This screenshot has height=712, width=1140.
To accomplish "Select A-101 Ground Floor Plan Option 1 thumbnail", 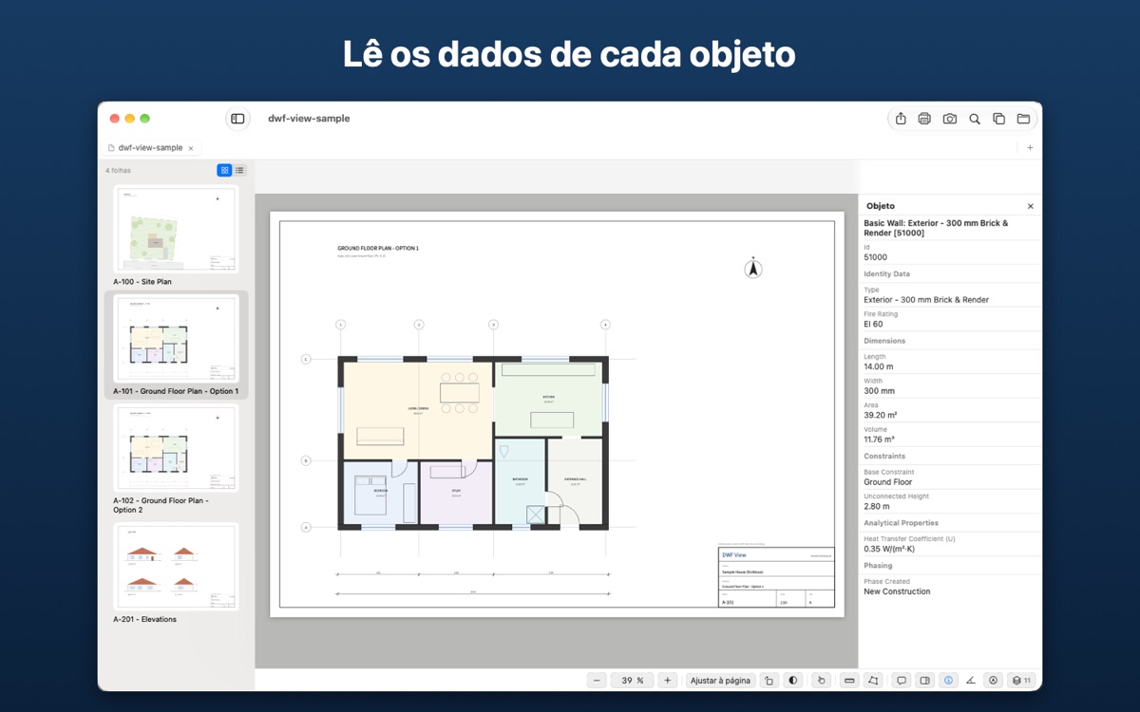I will tap(176, 339).
